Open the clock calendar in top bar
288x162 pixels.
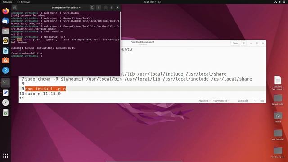click(x=149, y=2)
